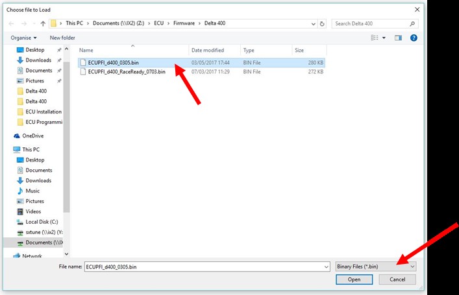Sort files by Date modified column
The image size is (459, 295).
[207, 50]
